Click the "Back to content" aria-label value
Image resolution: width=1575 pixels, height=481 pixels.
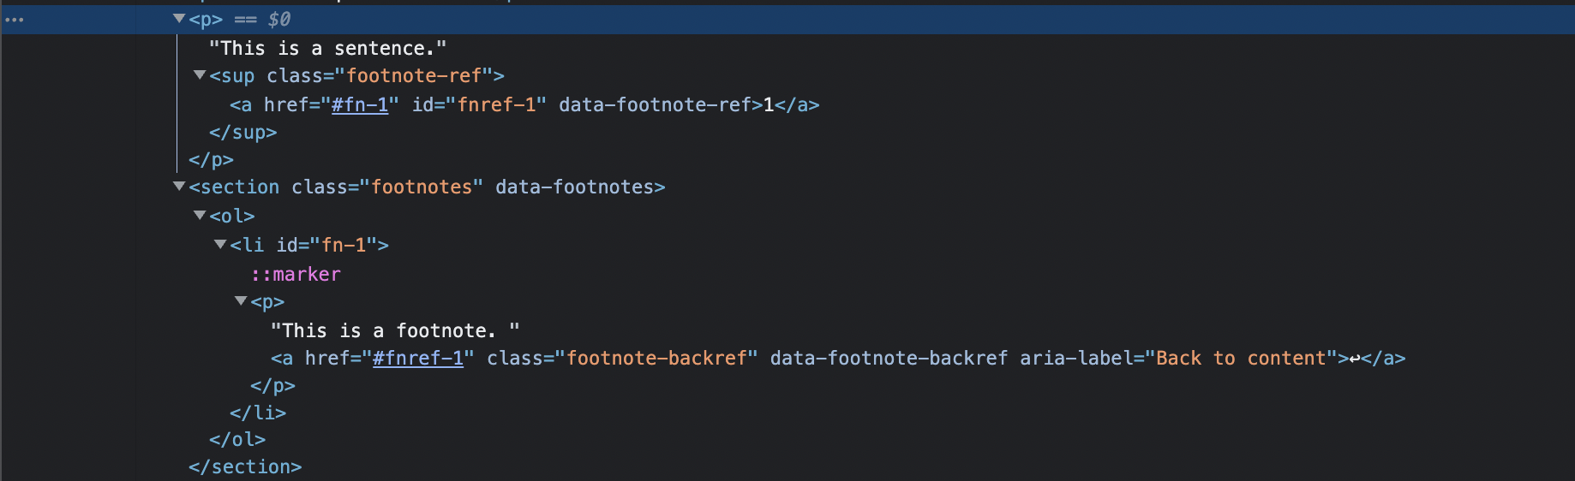(1241, 358)
